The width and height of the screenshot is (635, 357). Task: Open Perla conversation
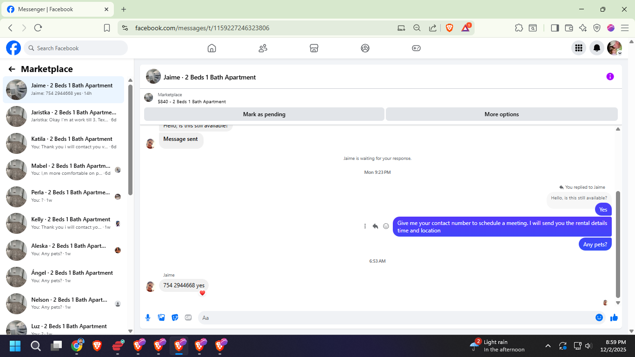64,196
